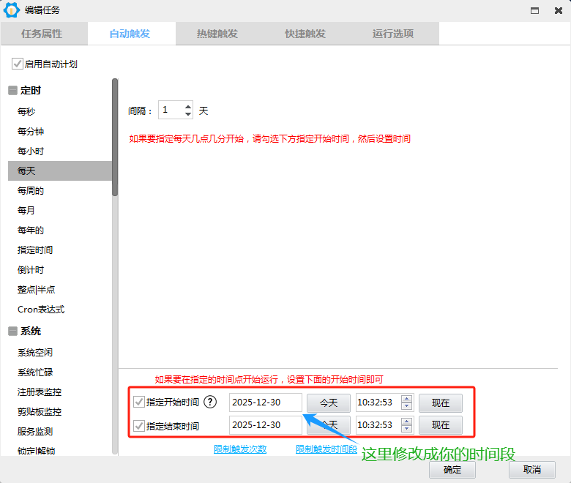Collapse the 定时 category group

click(12, 91)
